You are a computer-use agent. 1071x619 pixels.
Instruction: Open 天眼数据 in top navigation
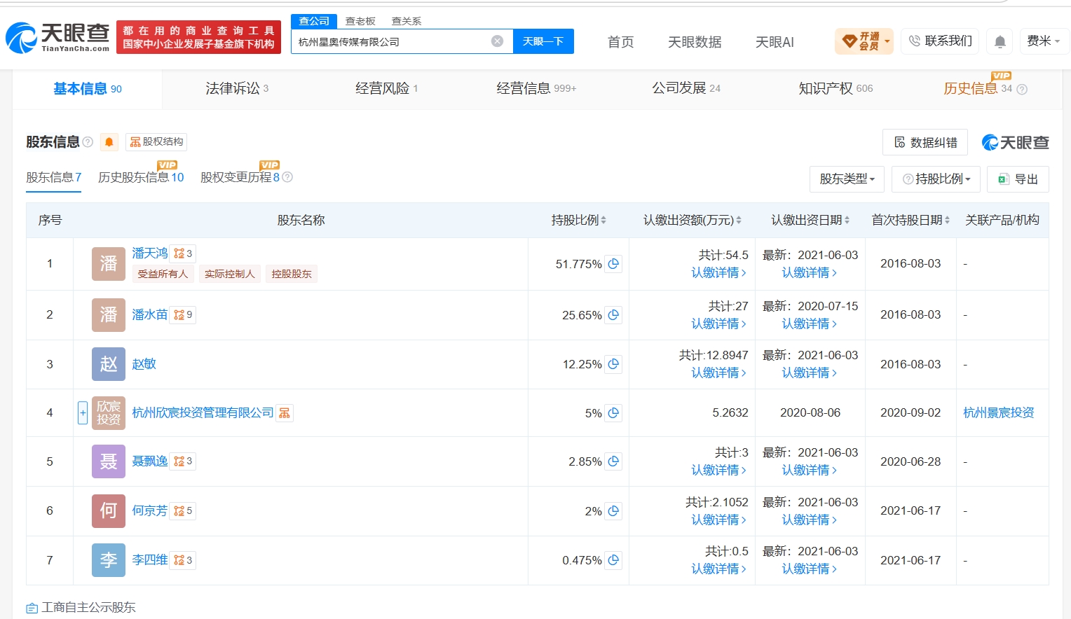pyautogui.click(x=695, y=42)
